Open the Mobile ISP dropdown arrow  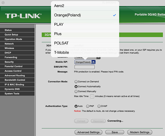click(x=94, y=62)
